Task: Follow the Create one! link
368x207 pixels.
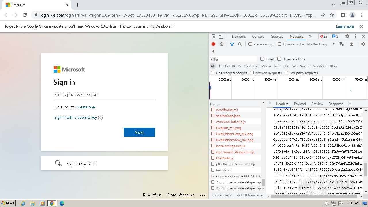Action: point(86,107)
